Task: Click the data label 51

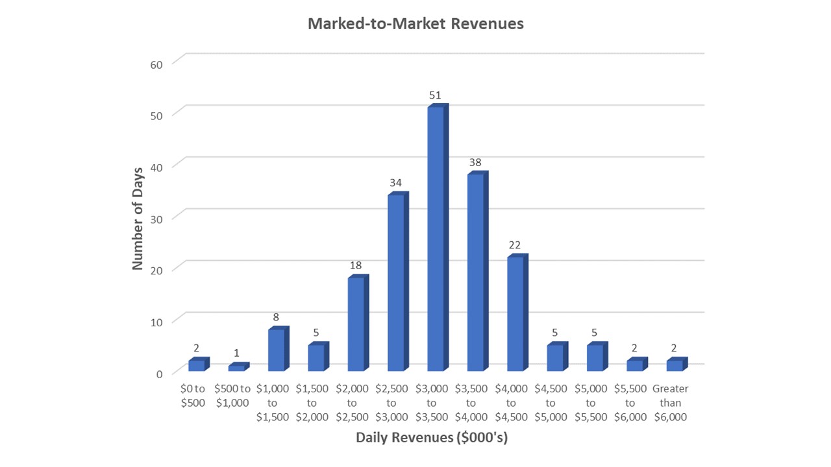Action: coord(435,95)
